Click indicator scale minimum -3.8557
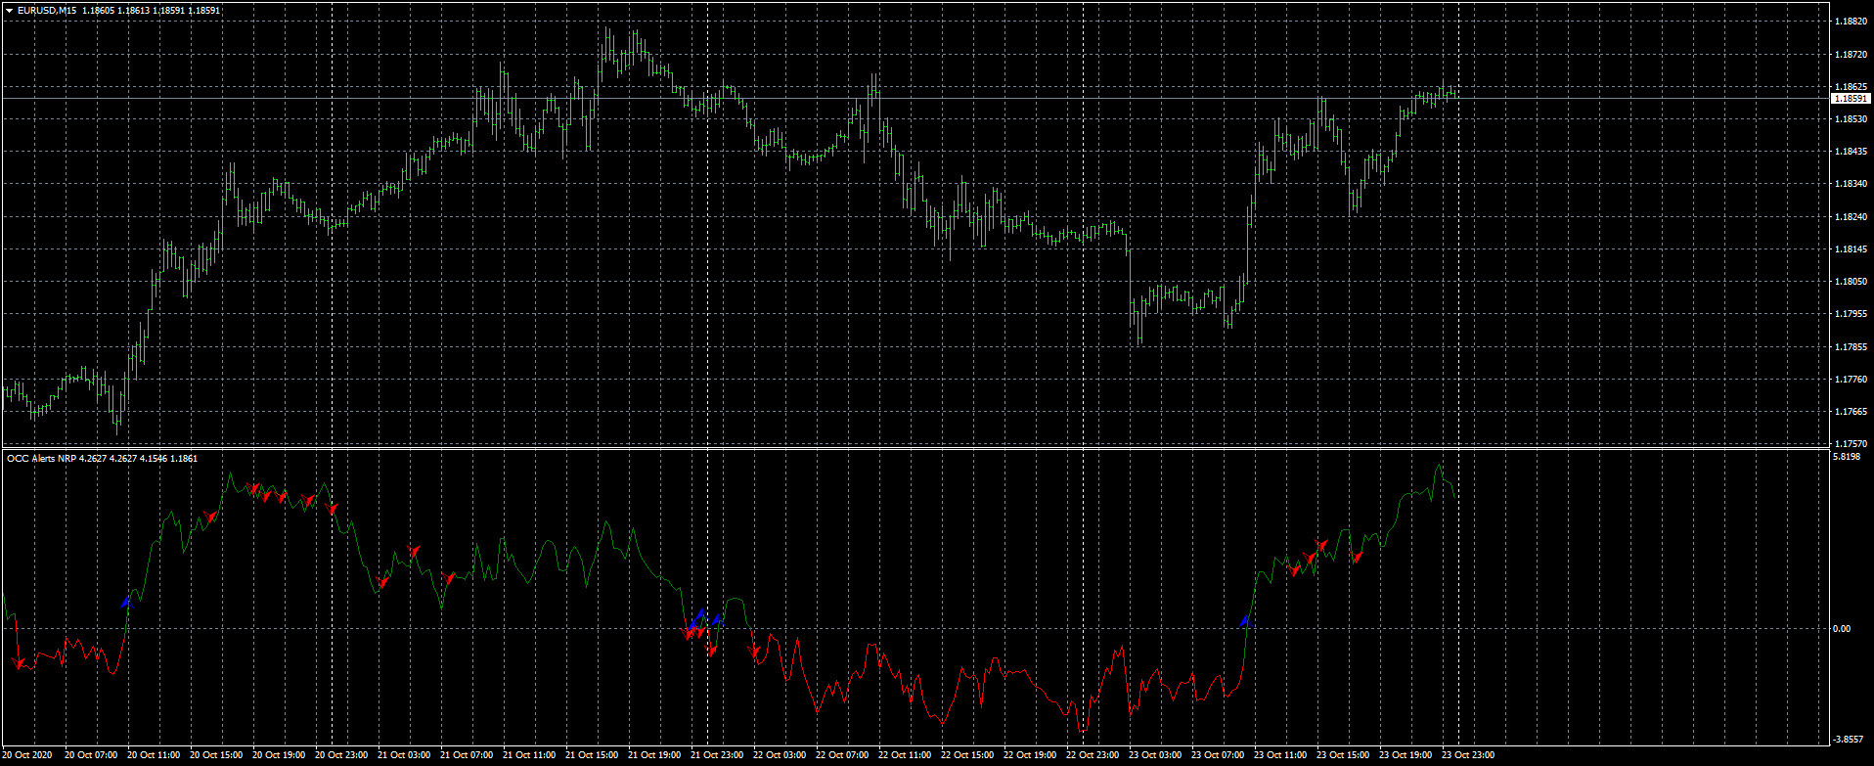 (1847, 740)
